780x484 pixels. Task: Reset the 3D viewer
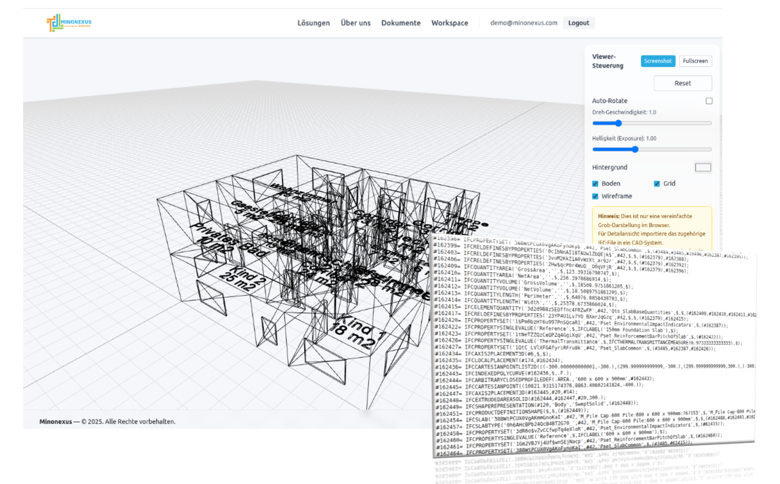click(682, 83)
